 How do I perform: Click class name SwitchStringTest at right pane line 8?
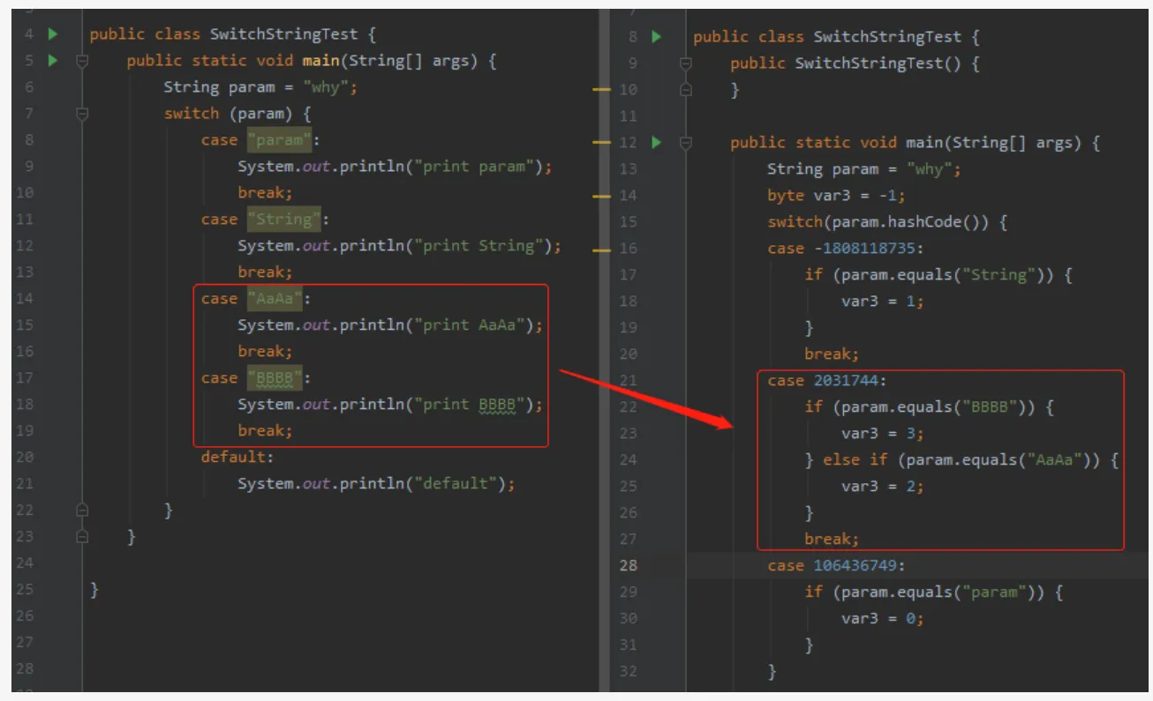(x=887, y=37)
